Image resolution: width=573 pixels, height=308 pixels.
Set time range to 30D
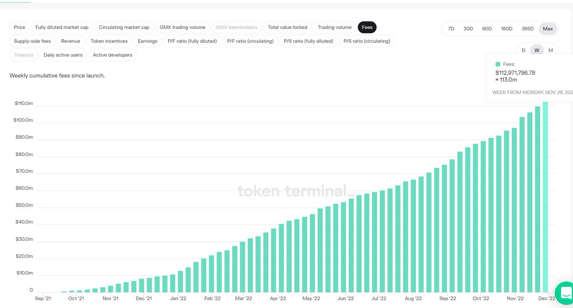(x=468, y=29)
